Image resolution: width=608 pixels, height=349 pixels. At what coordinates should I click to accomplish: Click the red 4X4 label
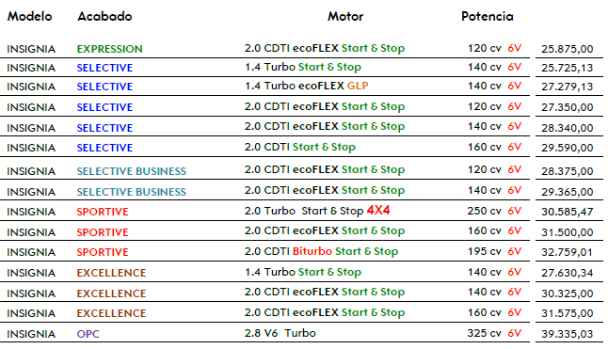pos(378,211)
